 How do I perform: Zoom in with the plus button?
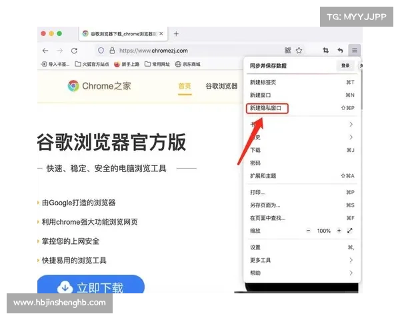pos(339,231)
